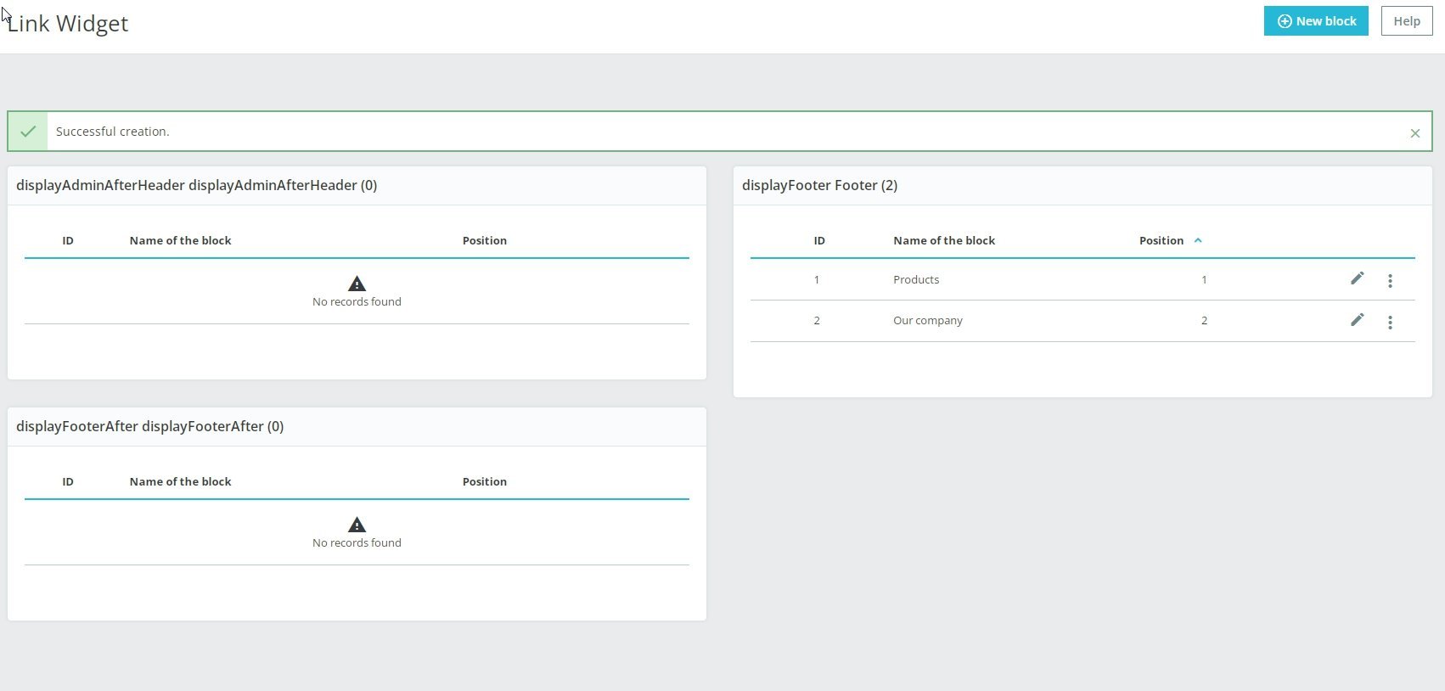Image resolution: width=1445 pixels, height=691 pixels.
Task: Select the Products block row
Action: click(915, 279)
